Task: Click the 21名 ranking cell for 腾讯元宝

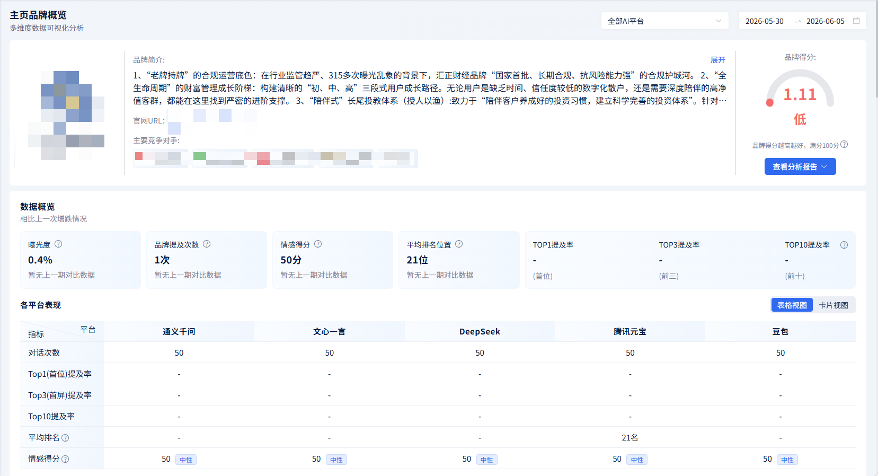Action: [x=630, y=437]
